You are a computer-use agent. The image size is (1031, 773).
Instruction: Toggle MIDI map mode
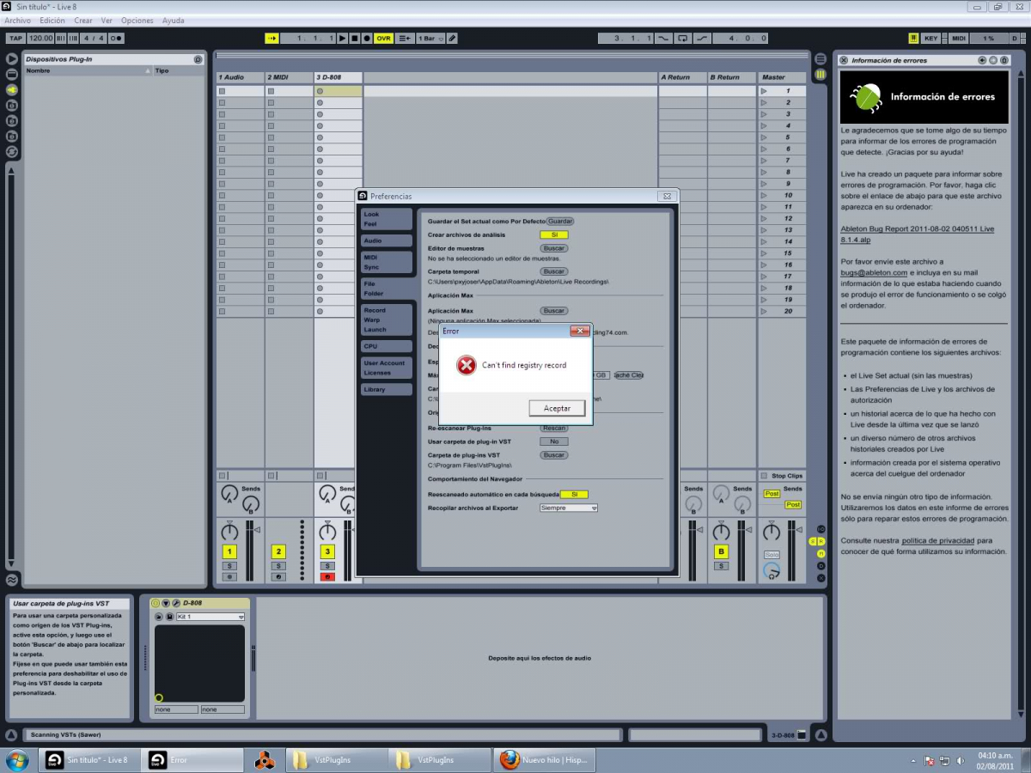point(960,38)
